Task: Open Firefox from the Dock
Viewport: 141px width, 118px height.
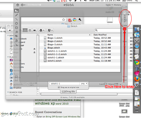Action: coord(137,79)
